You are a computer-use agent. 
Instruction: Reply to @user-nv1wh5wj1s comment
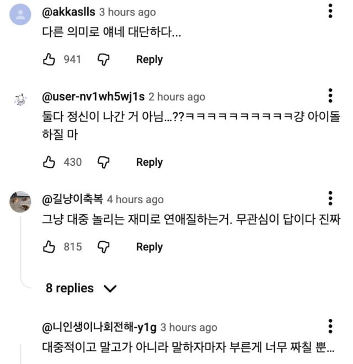pos(149,162)
